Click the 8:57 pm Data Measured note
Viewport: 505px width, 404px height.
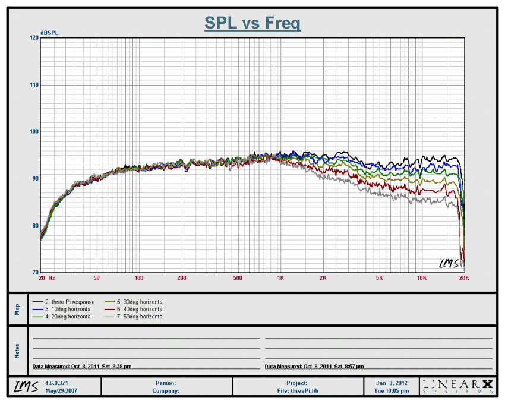[314, 367]
